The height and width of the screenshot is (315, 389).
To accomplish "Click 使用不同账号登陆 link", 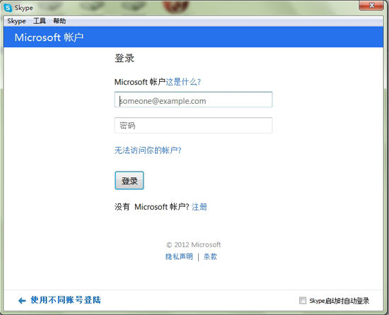I will (66, 300).
